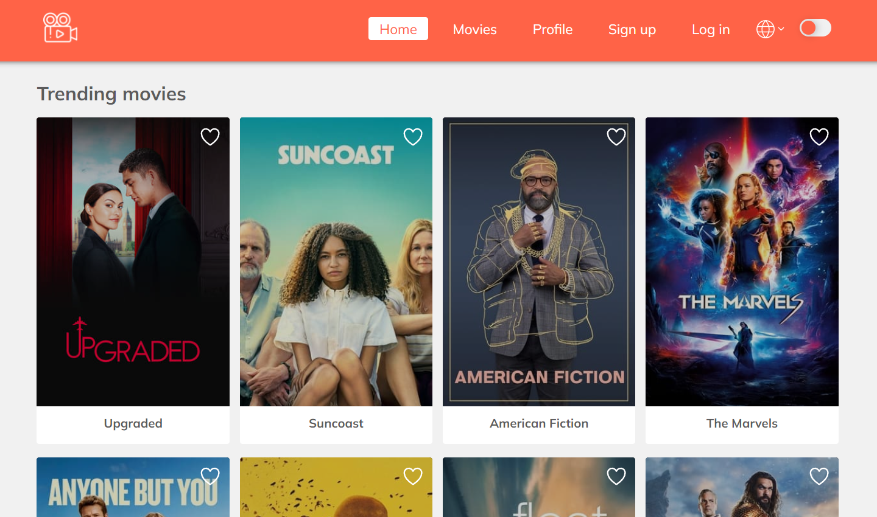Open the Anyone But You poster
Screen dimensions: 877x517
[133, 487]
